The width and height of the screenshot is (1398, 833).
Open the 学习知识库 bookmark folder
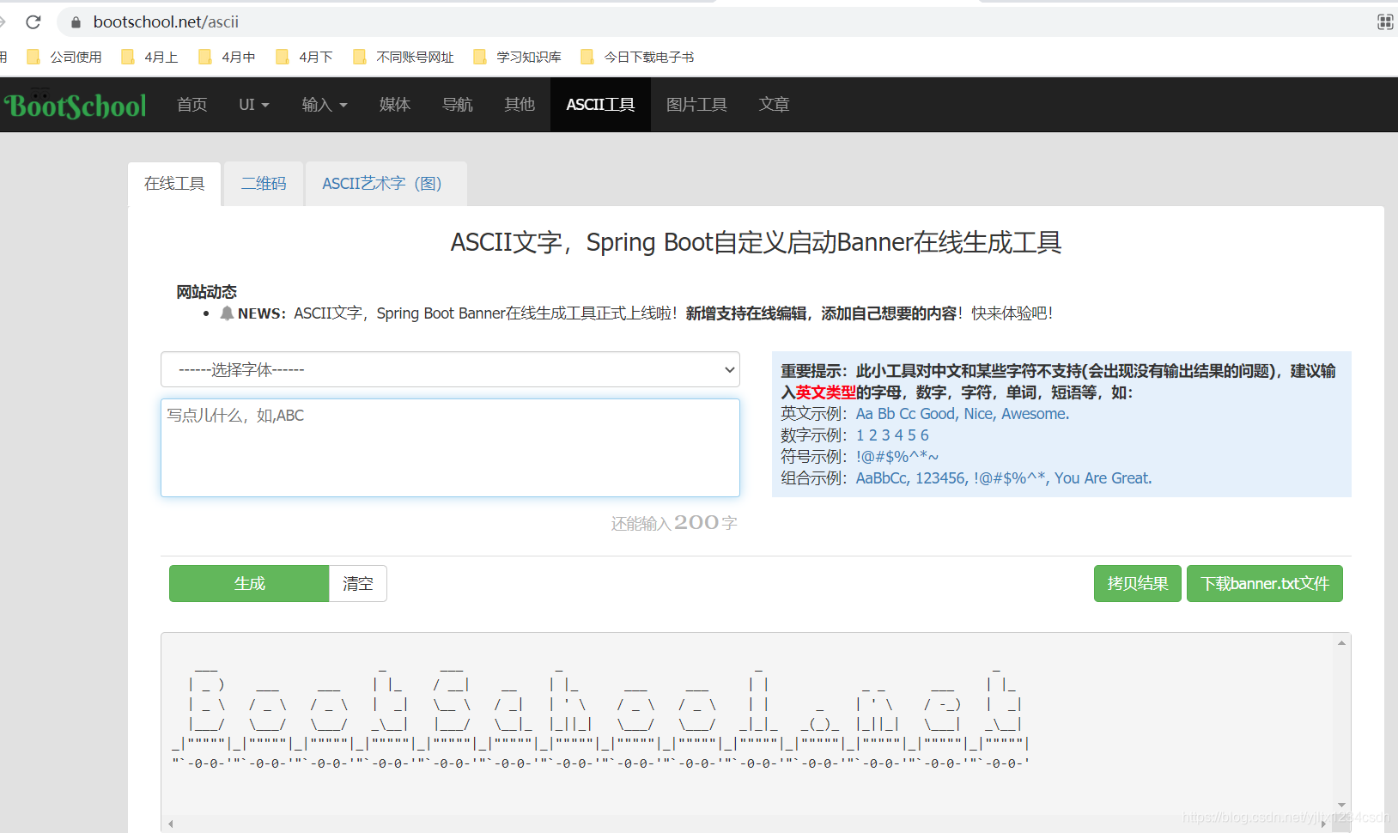click(517, 57)
